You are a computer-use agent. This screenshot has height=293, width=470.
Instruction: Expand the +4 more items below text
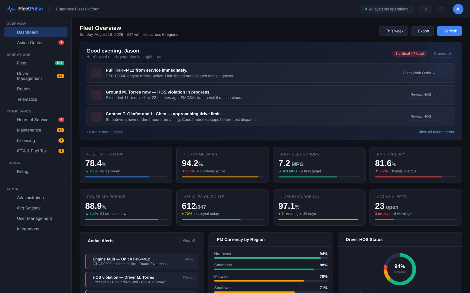[x=104, y=132]
